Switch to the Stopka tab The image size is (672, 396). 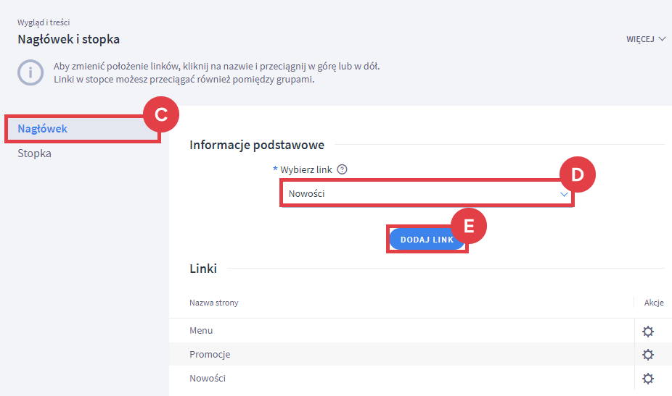point(34,153)
